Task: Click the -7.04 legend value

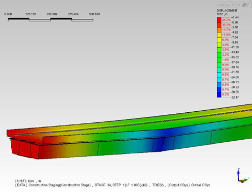Action: tap(235, 37)
